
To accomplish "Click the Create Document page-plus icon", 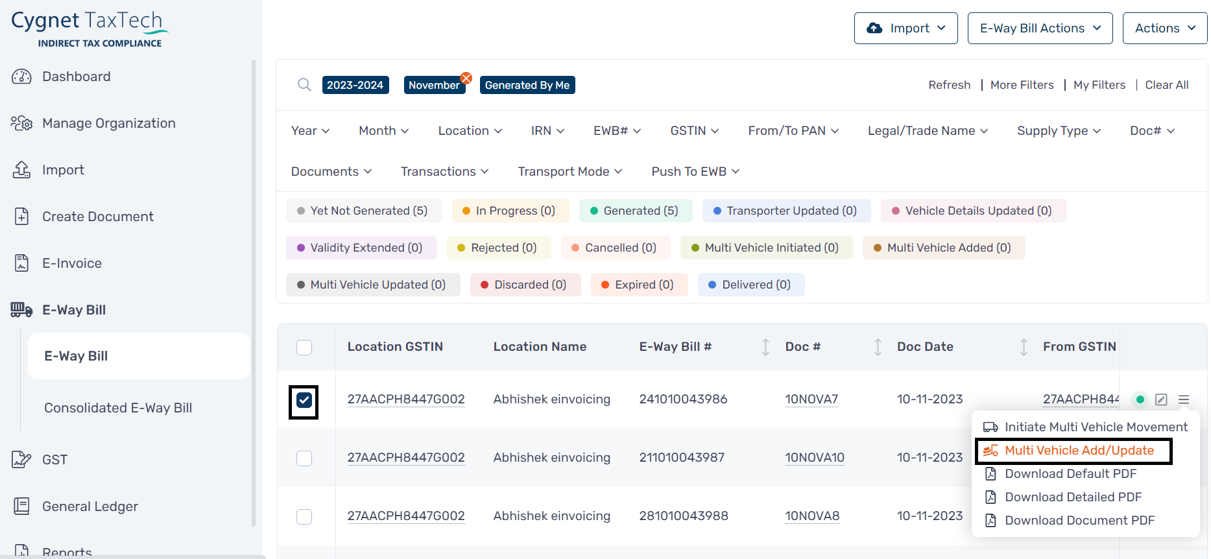I will click(21, 217).
